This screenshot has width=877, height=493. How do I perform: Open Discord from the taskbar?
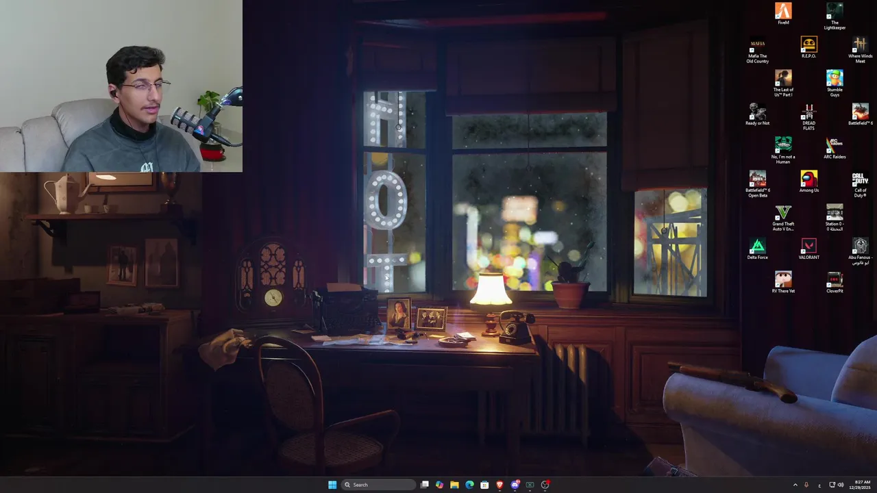click(515, 485)
